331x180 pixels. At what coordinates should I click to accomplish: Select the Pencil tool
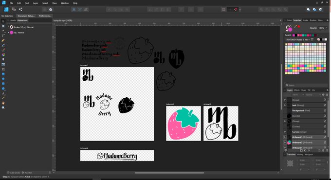coord(3,45)
